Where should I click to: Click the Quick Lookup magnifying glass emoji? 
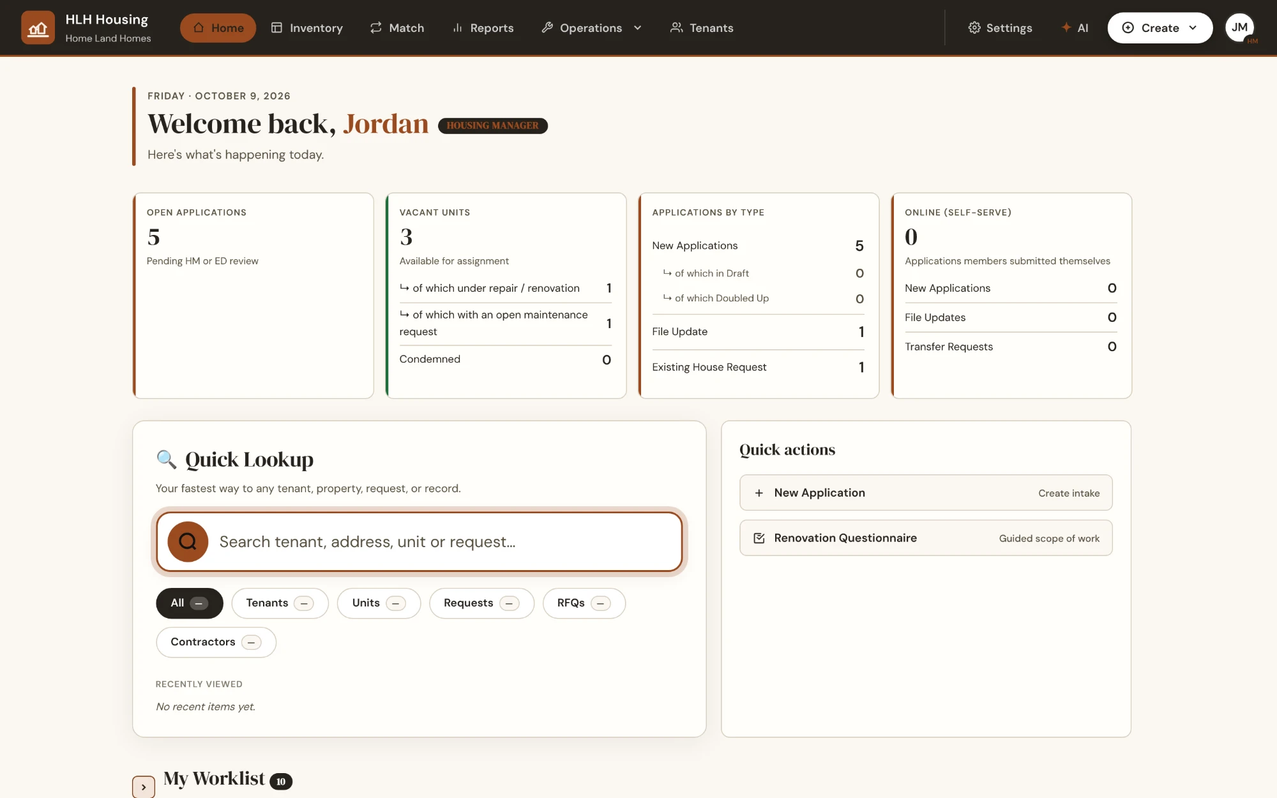click(166, 459)
